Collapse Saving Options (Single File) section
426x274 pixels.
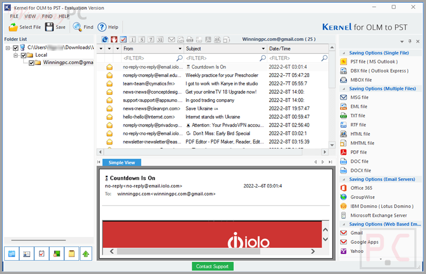[344, 53]
